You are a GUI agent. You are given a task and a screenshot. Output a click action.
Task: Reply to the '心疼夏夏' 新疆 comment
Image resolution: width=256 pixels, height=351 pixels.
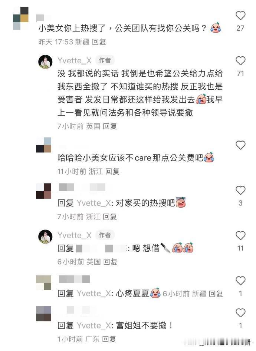coord(216,294)
